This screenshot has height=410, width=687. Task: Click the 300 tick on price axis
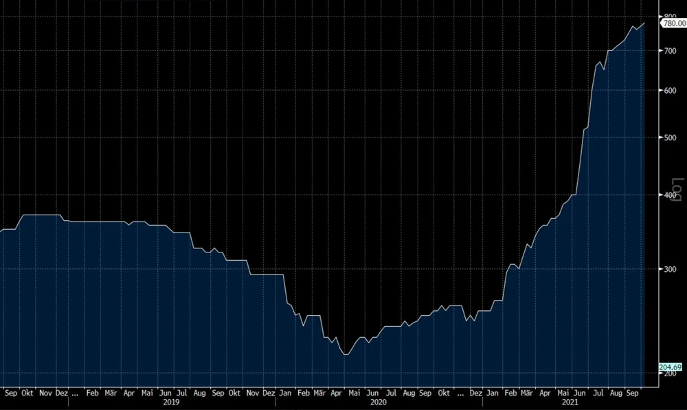(x=667, y=269)
